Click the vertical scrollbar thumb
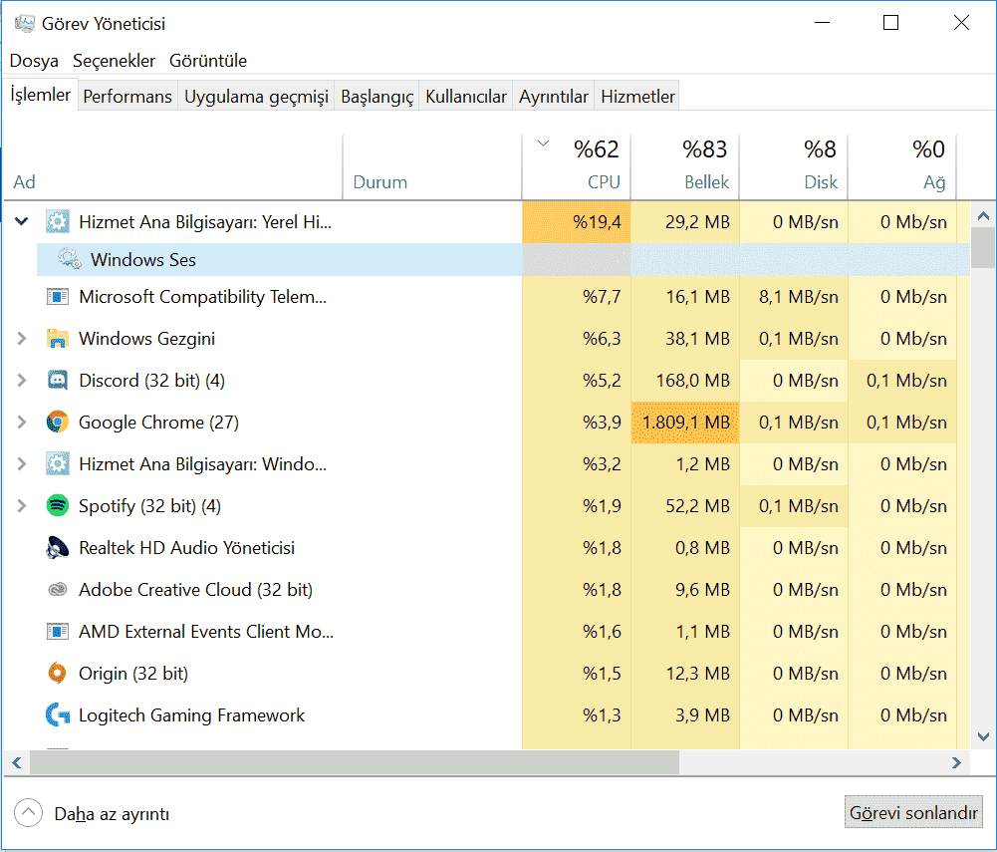The height and width of the screenshot is (852, 997). pos(983,248)
